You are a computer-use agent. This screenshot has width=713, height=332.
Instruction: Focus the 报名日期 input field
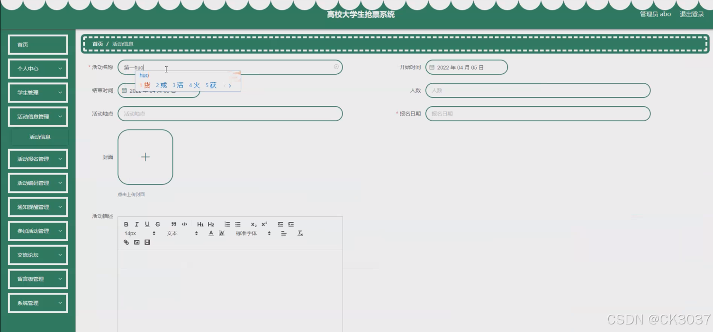538,114
